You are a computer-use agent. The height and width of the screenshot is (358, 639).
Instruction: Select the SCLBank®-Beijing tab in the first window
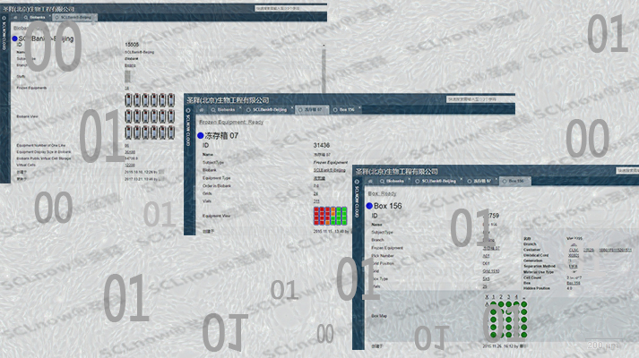pyautogui.click(x=73, y=18)
